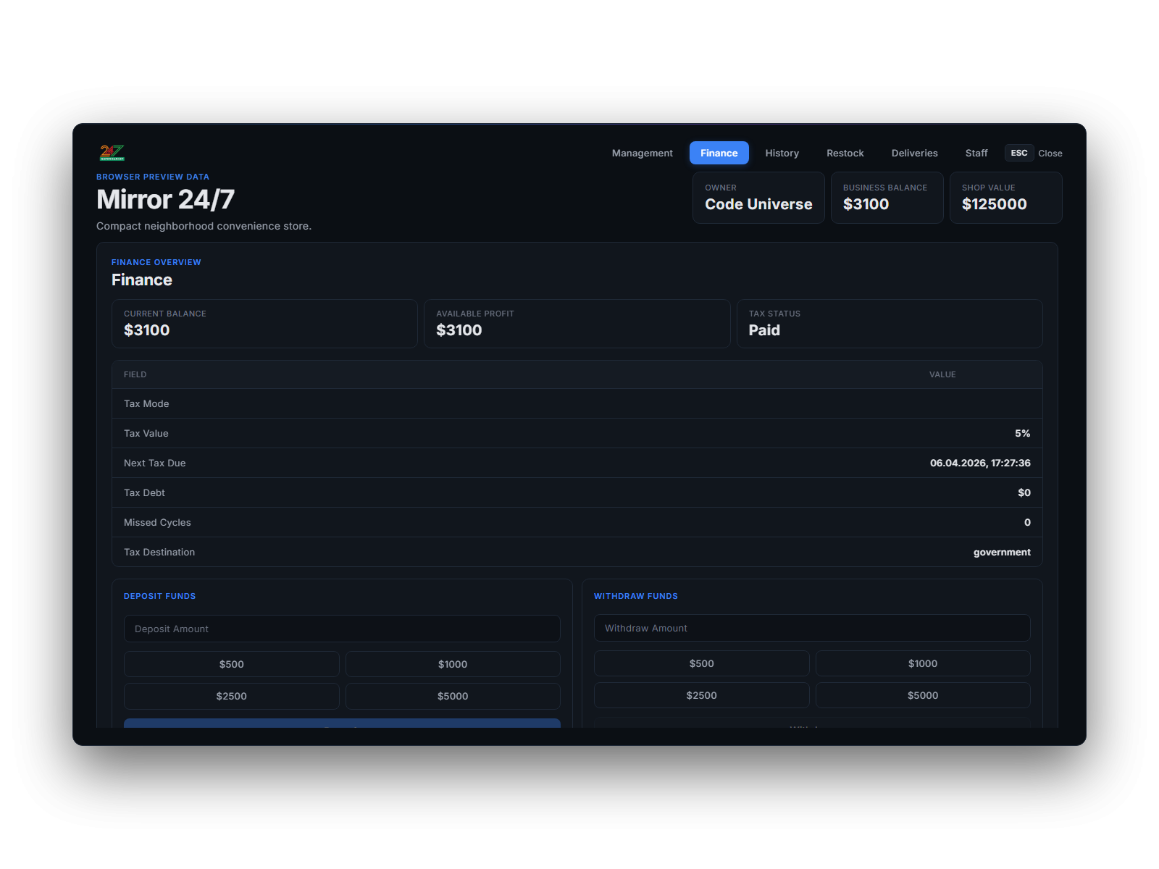
Task: Click the VALUE column header
Action: coord(942,374)
